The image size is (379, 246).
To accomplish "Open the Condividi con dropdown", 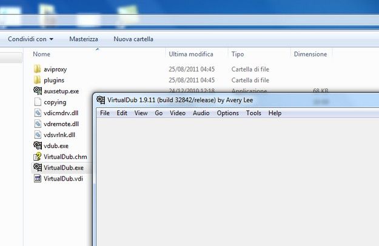I will [30, 39].
